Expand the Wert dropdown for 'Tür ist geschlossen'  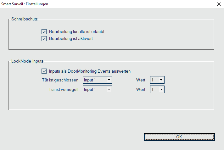(x=157, y=80)
